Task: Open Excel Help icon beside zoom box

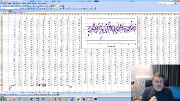Action: 61,6
